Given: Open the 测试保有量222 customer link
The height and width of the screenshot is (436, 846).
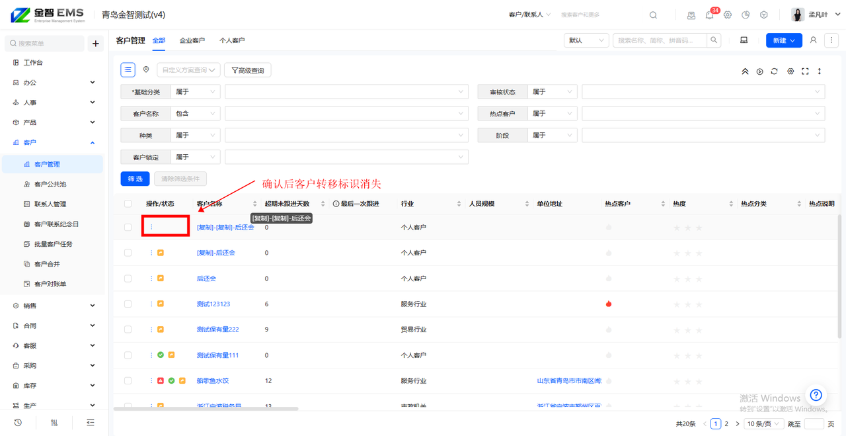Looking at the screenshot, I should tap(217, 329).
